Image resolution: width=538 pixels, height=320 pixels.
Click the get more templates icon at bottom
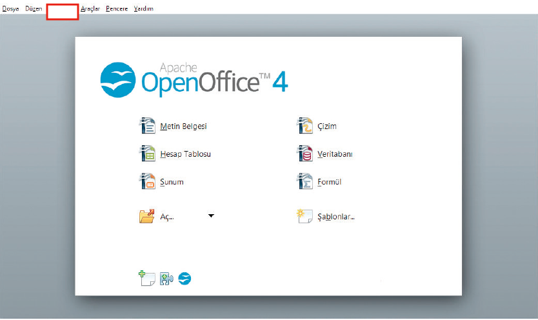point(146,279)
